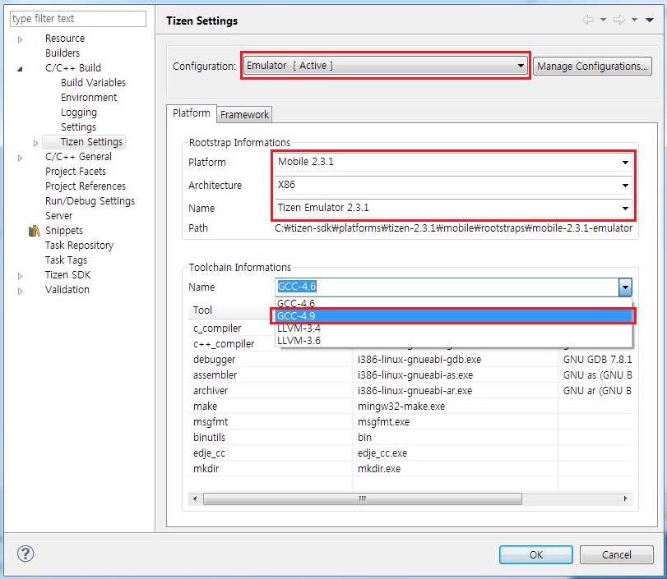667x579 pixels.
Task: Select Run/Debug Settings in the tree
Action: point(90,201)
